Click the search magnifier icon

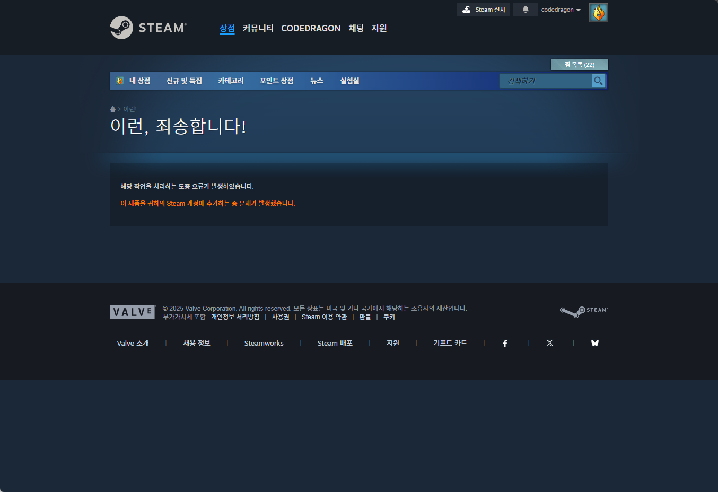point(598,81)
